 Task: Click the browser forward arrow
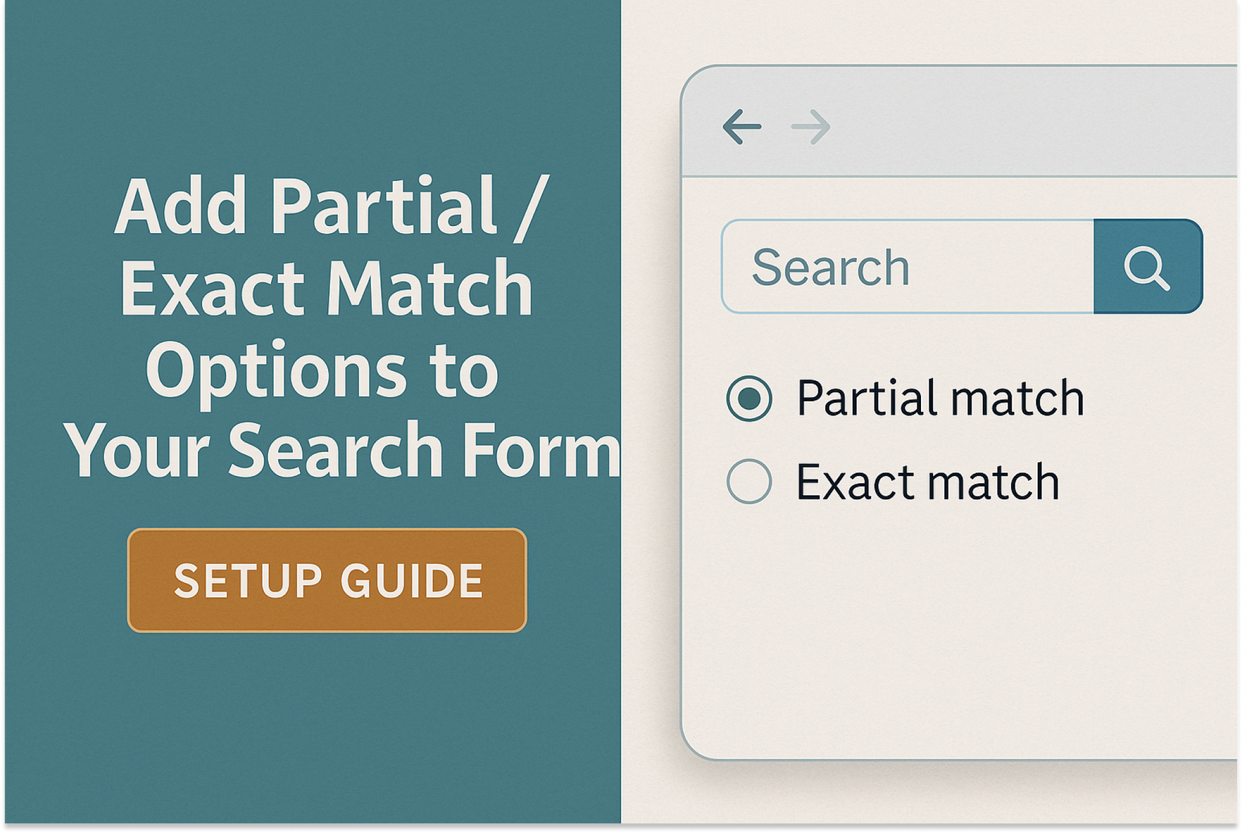point(811,126)
